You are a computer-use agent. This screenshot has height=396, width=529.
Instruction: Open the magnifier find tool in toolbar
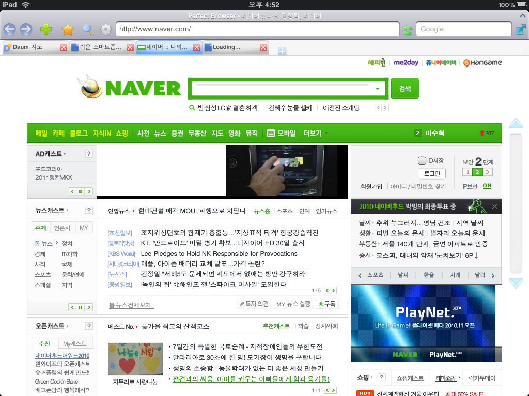(x=88, y=29)
